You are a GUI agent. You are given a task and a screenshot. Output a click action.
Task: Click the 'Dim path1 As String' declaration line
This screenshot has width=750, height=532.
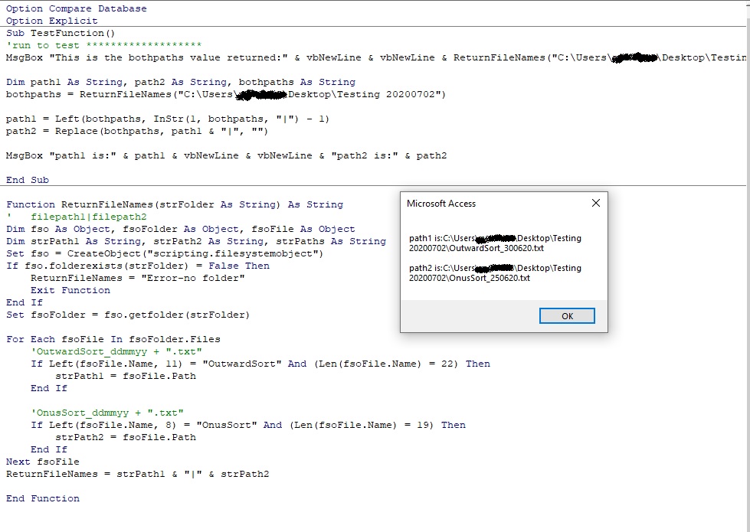point(181,82)
